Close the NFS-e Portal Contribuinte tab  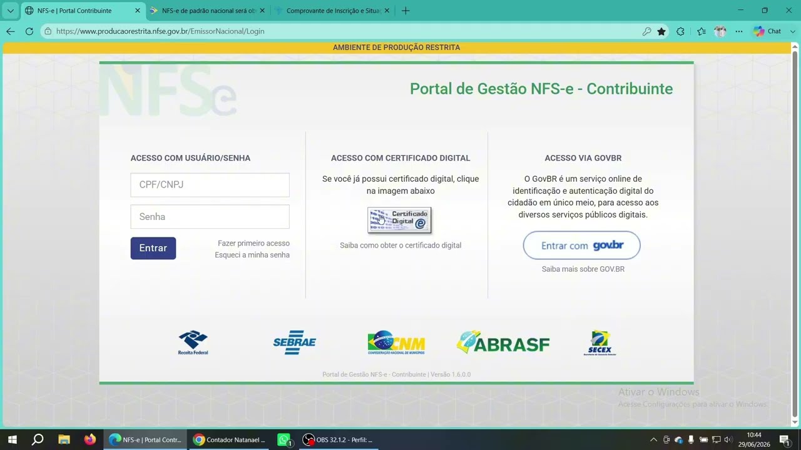coord(138,11)
